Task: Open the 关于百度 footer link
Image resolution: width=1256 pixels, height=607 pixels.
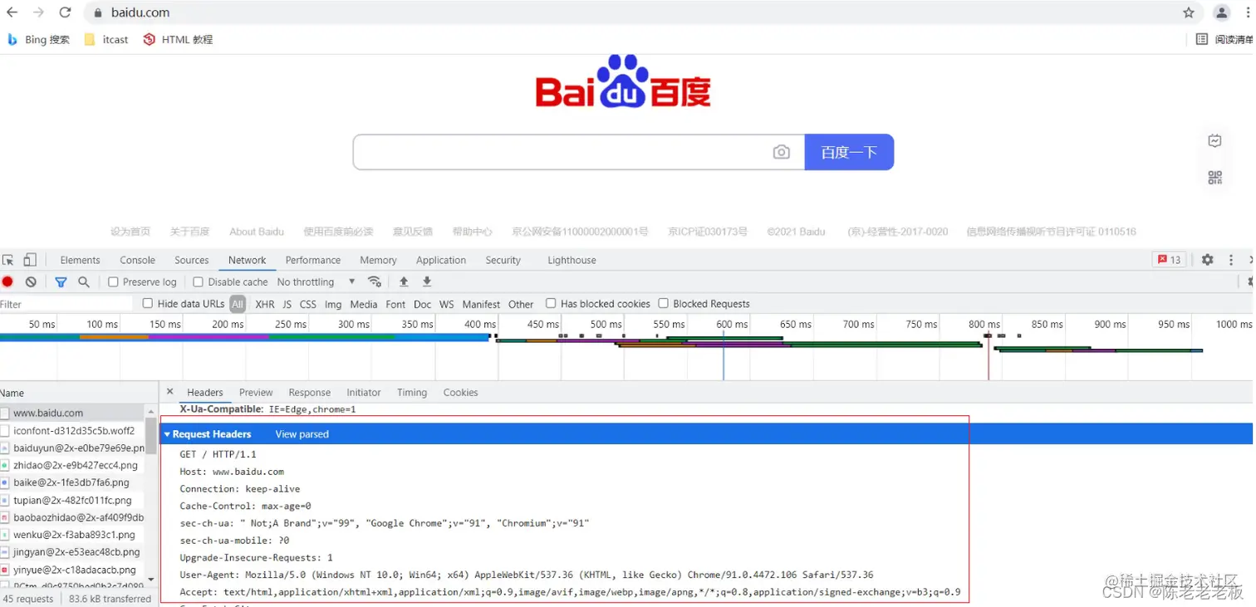Action: tap(190, 232)
